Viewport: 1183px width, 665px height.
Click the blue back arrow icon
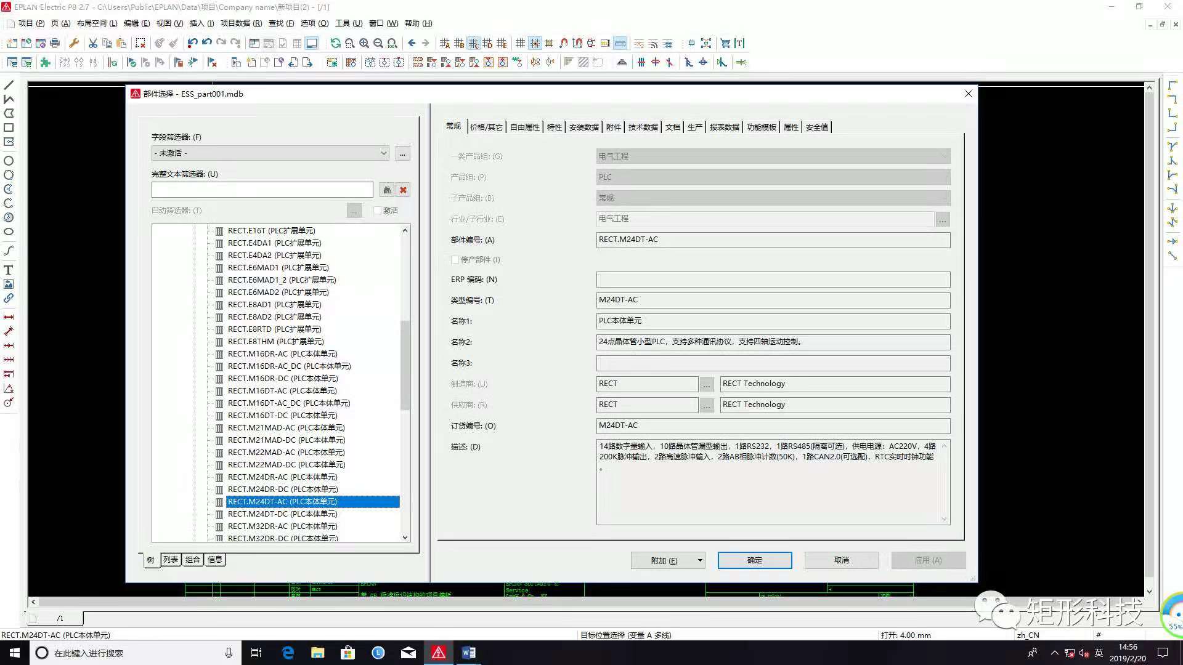(412, 43)
